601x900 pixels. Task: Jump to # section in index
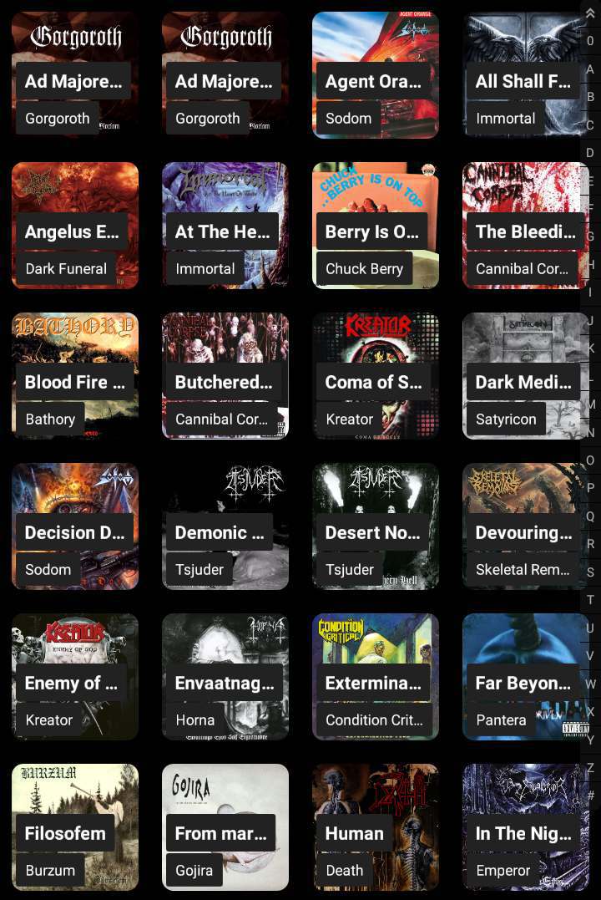click(x=590, y=796)
